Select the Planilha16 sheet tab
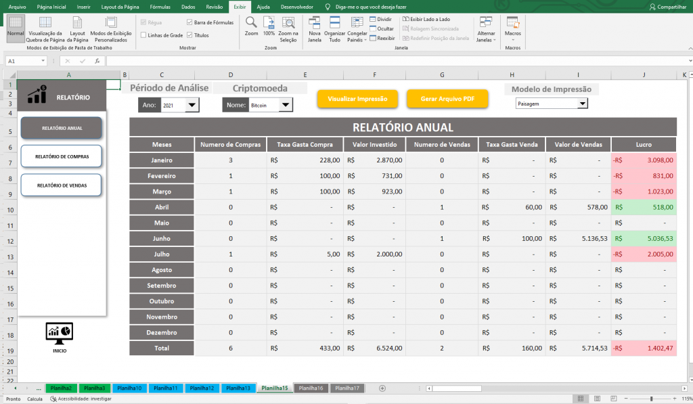Viewport: 693px width, 404px height. [x=311, y=388]
